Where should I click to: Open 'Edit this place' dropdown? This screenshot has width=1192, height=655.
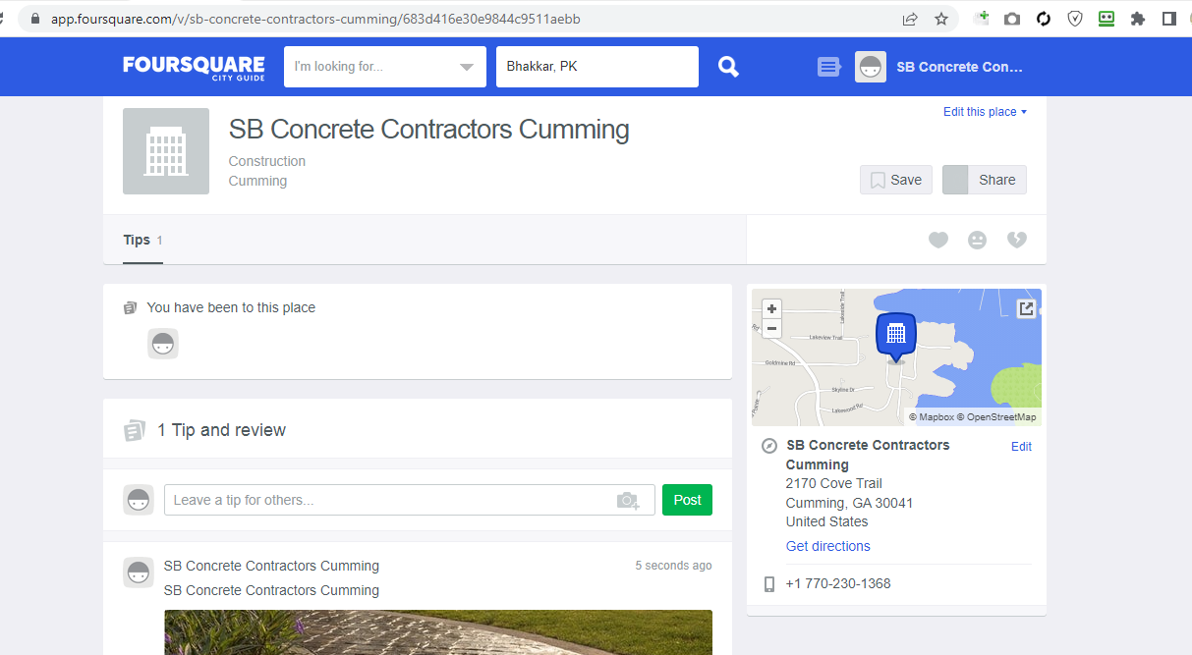point(985,112)
